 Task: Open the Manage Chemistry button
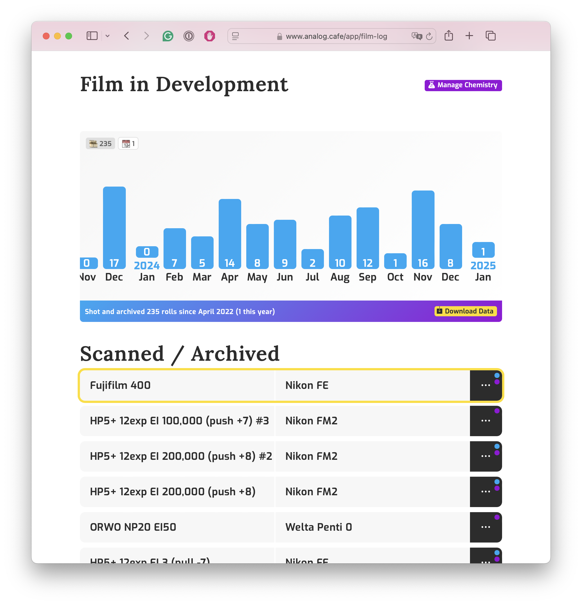pos(463,85)
